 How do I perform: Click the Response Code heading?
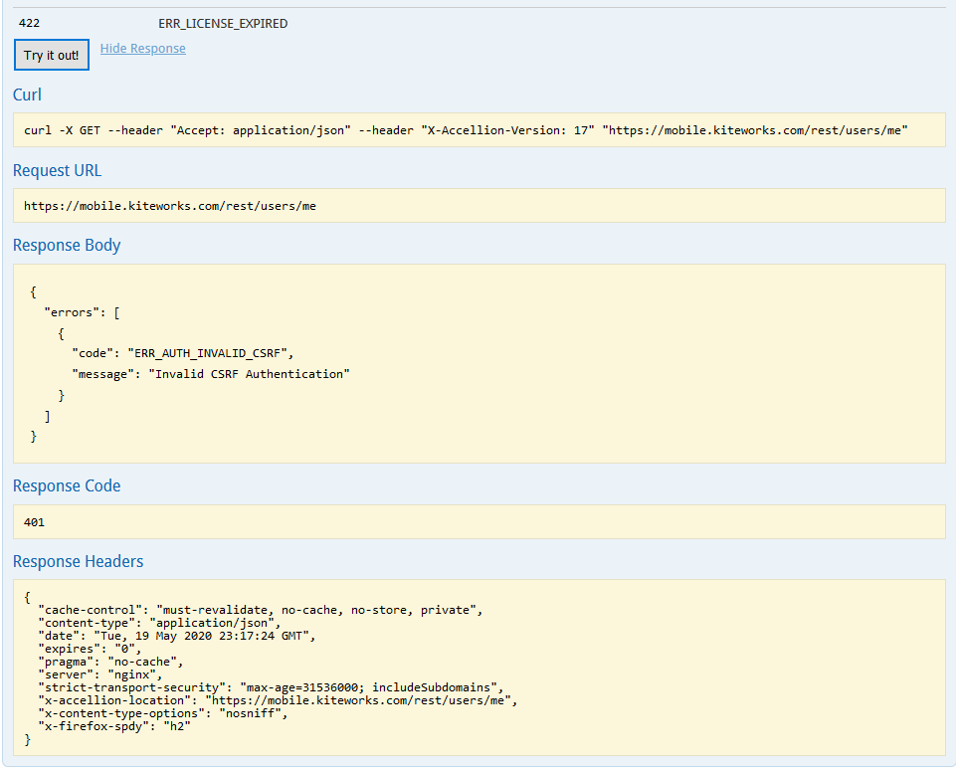(67, 486)
